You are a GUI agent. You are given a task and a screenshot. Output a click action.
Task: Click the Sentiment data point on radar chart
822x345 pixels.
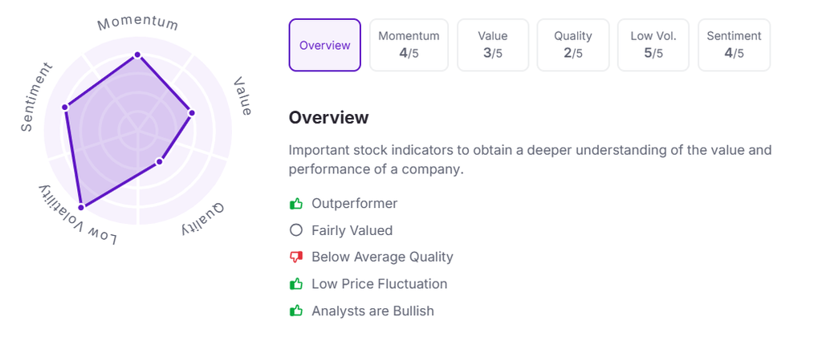pos(66,107)
